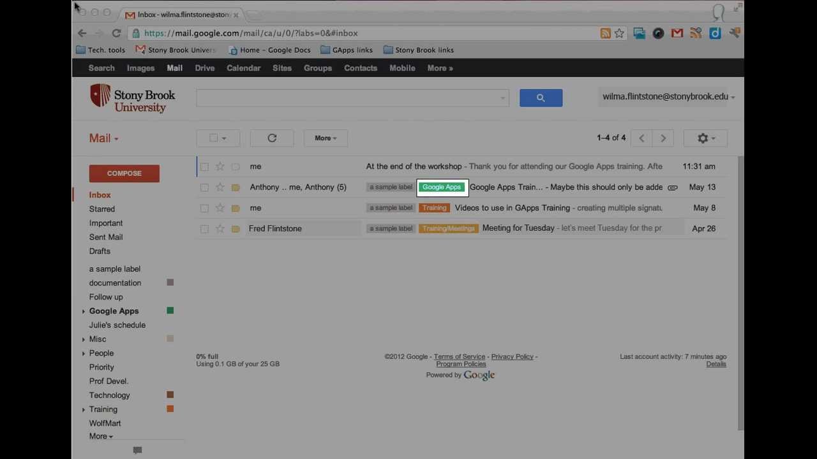817x459 pixels.
Task: Open the 'More »' menu in the black bar
Action: coord(440,68)
